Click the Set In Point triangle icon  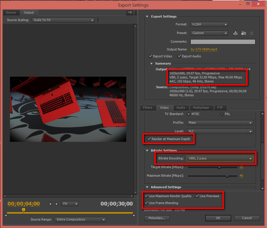(50, 203)
